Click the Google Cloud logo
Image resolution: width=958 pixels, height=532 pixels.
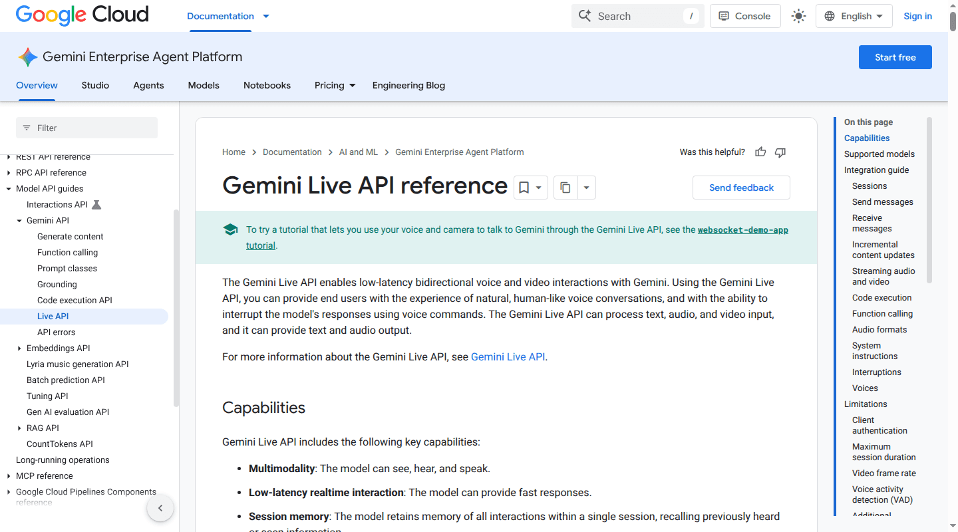click(82, 15)
